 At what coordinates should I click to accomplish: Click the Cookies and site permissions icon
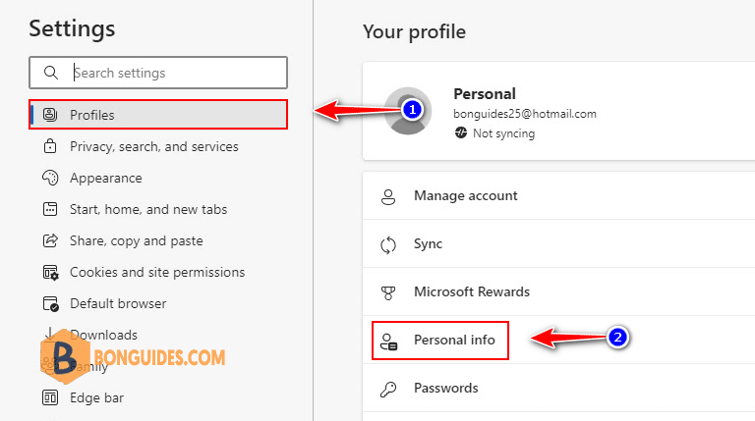point(50,272)
